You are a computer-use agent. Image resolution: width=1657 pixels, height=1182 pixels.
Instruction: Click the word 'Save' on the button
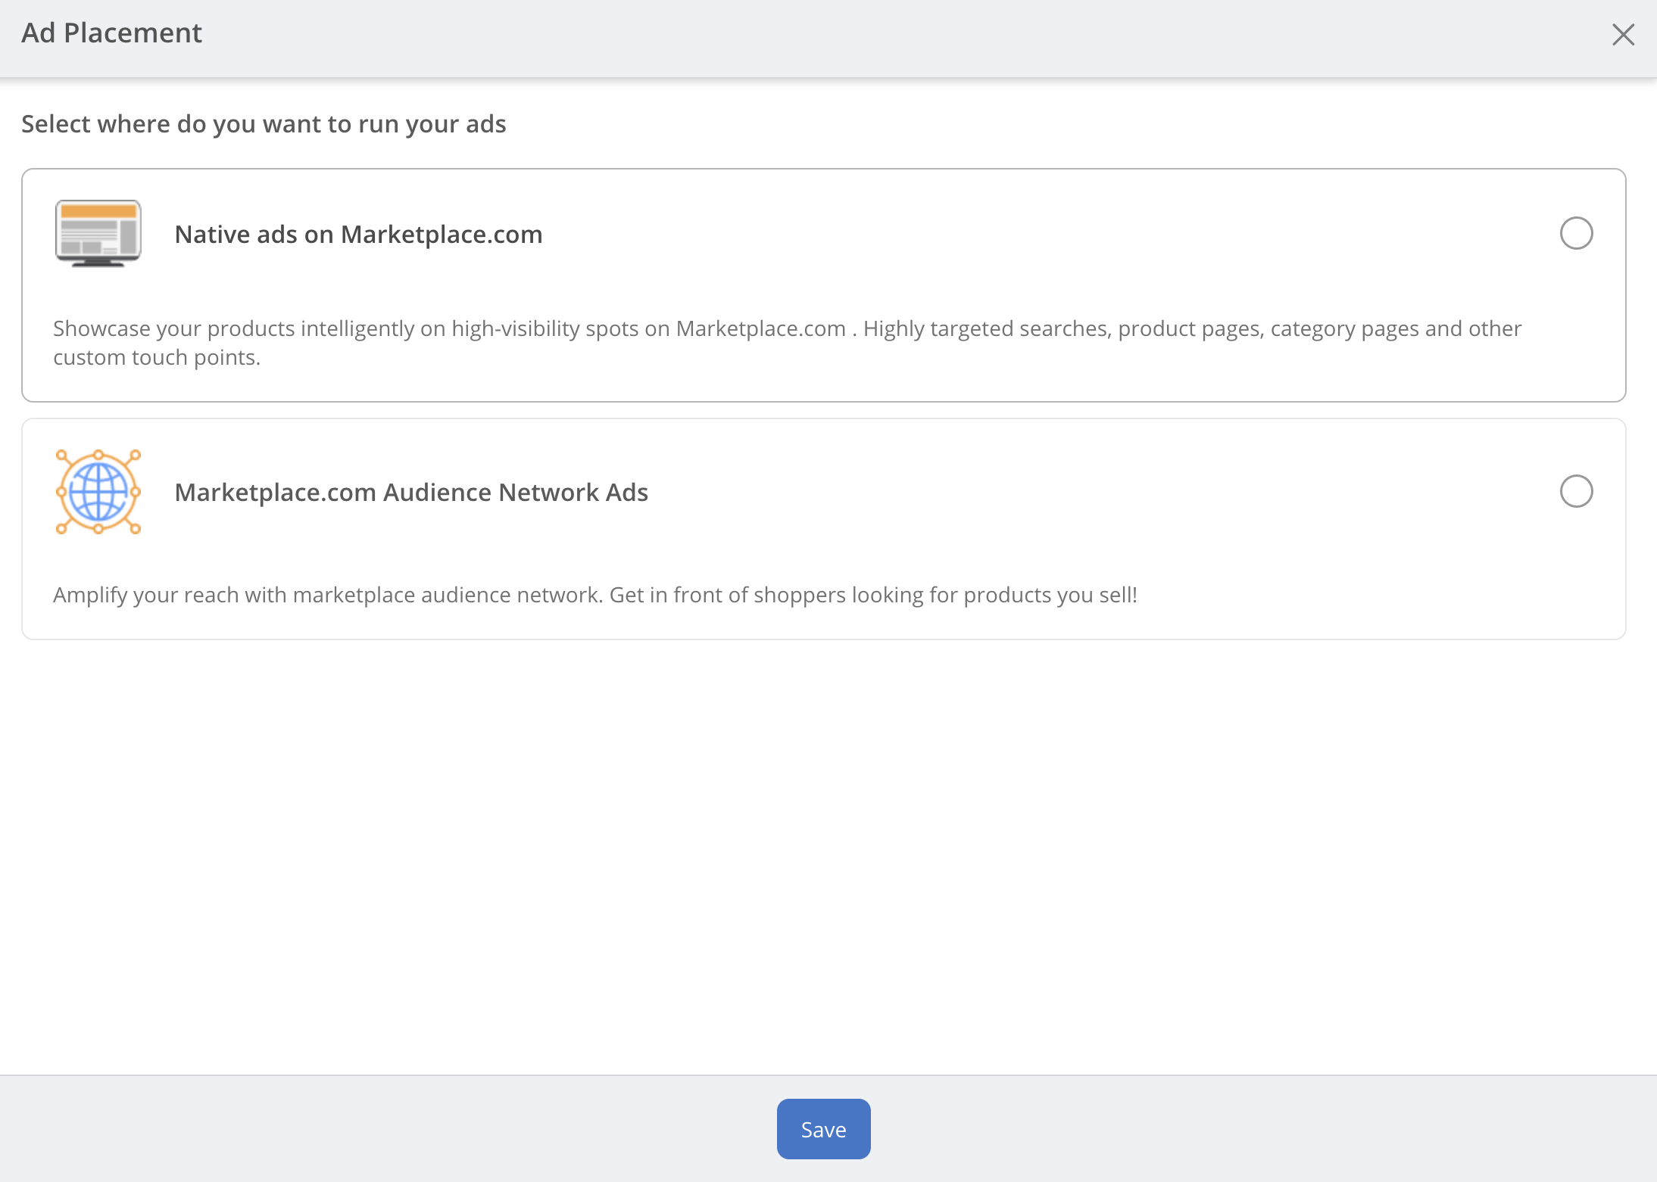tap(823, 1129)
